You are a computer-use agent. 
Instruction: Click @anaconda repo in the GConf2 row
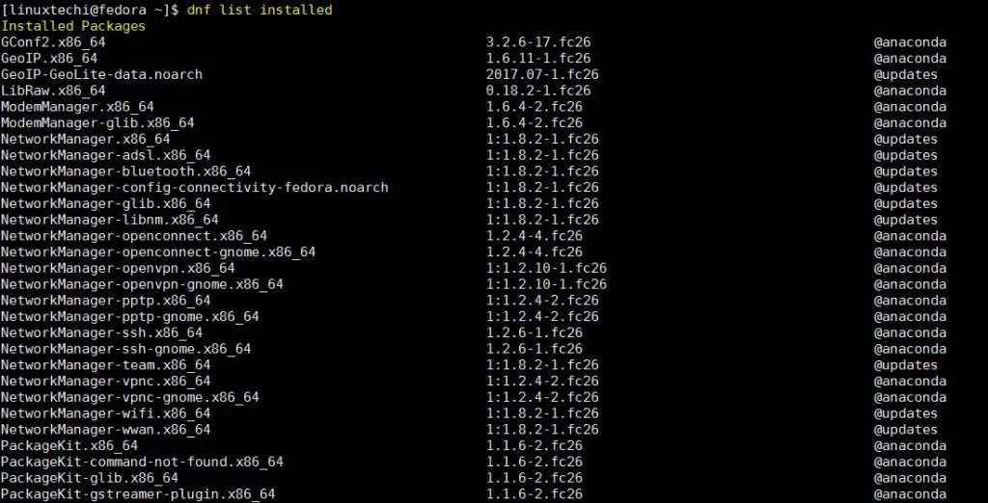(910, 42)
